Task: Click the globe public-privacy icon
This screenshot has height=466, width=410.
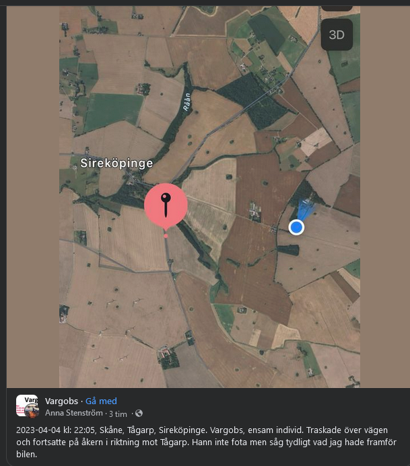Action: (x=139, y=414)
